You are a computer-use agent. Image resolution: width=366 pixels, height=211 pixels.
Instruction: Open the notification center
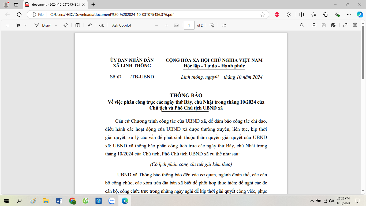pyautogui.click(x=357, y=201)
